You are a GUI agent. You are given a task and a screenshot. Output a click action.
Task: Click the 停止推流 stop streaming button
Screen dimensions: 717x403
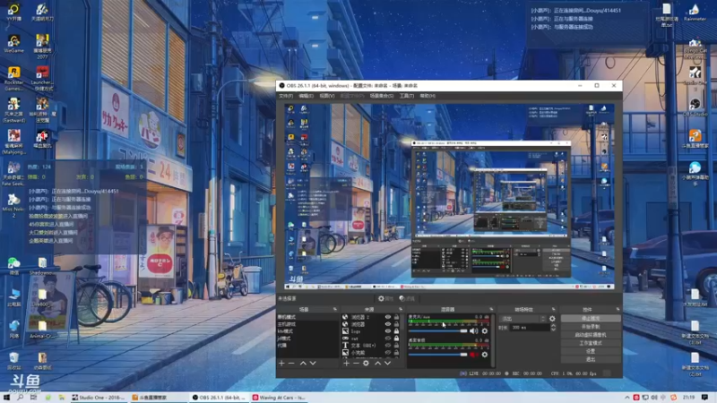tap(591, 319)
